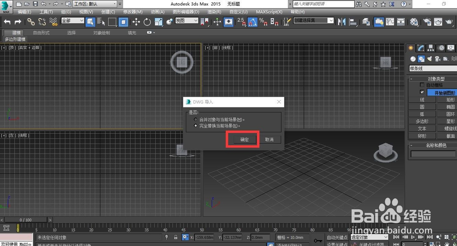Click the Mirror tool icon
Image resolution: width=457 pixels, height=246 pixels.
[x=341, y=22]
